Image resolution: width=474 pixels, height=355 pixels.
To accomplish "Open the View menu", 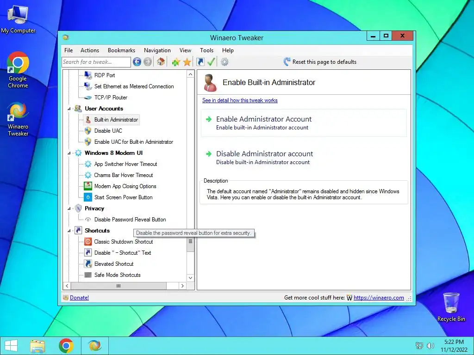I will [x=185, y=50].
